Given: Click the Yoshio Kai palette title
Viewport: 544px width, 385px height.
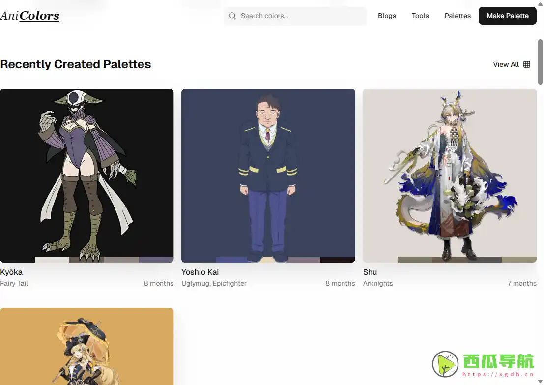Looking at the screenshot, I should (200, 272).
